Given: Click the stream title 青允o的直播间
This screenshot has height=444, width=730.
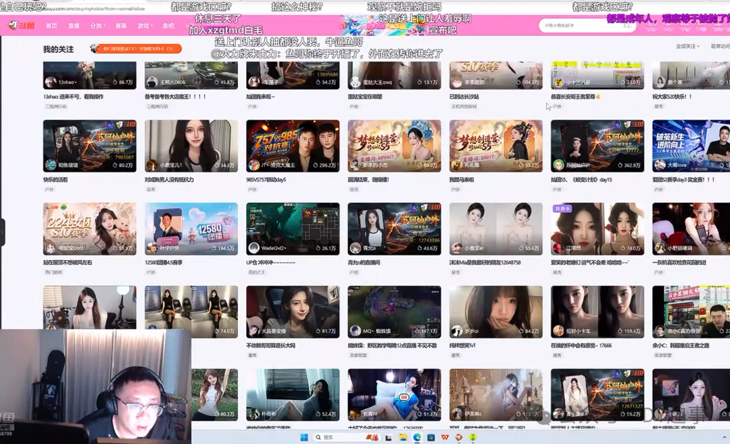Looking at the screenshot, I should tap(364, 262).
